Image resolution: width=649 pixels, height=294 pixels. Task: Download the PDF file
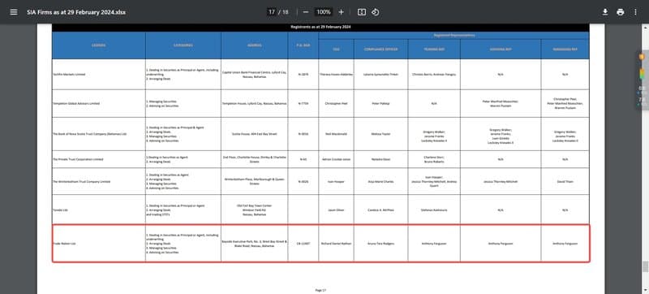click(x=604, y=12)
